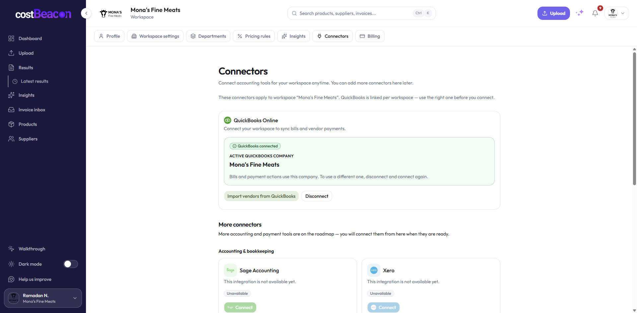Select the Connectors tab
Image resolution: width=637 pixels, height=313 pixels.
click(x=332, y=36)
